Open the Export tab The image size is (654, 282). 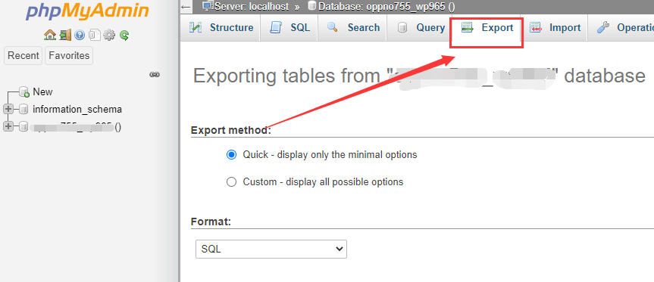click(487, 28)
